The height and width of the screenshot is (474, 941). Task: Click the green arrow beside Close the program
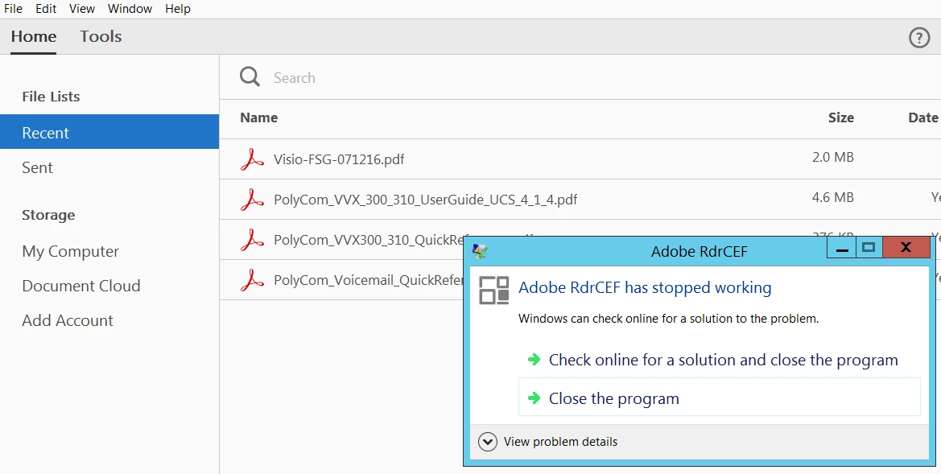click(x=534, y=398)
